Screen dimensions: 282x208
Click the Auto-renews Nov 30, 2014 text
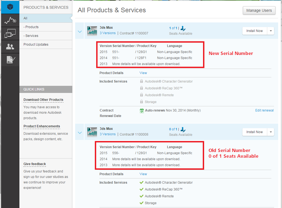173,110
